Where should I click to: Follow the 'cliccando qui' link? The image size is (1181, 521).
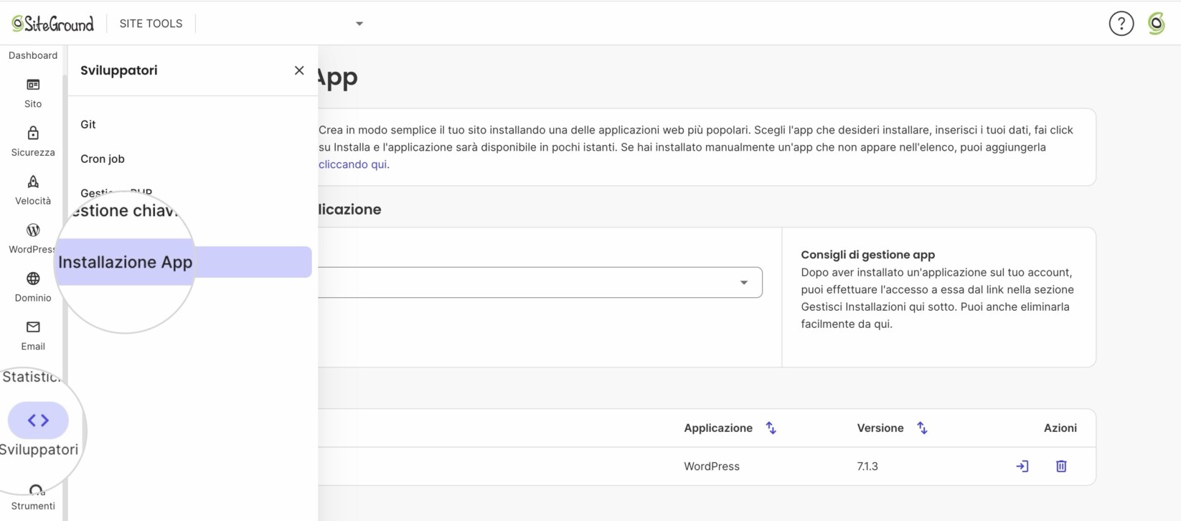coord(352,164)
